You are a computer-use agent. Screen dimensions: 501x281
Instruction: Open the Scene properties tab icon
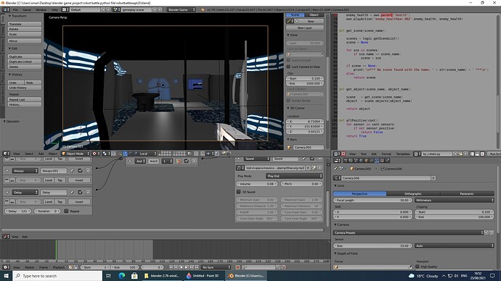[356, 161]
